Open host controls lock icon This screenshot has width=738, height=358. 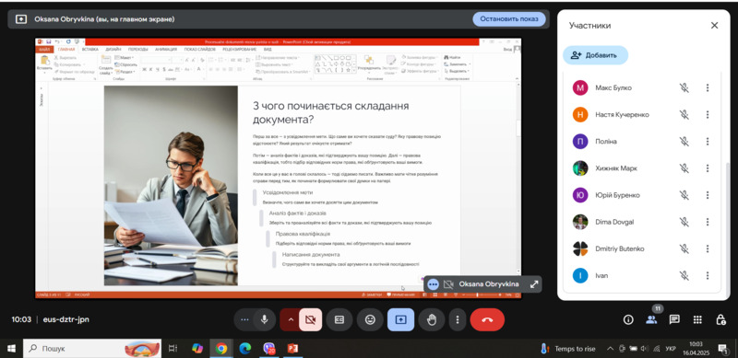point(720,320)
